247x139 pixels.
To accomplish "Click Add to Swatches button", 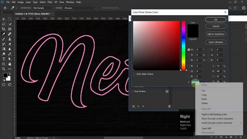I will coord(216,34).
